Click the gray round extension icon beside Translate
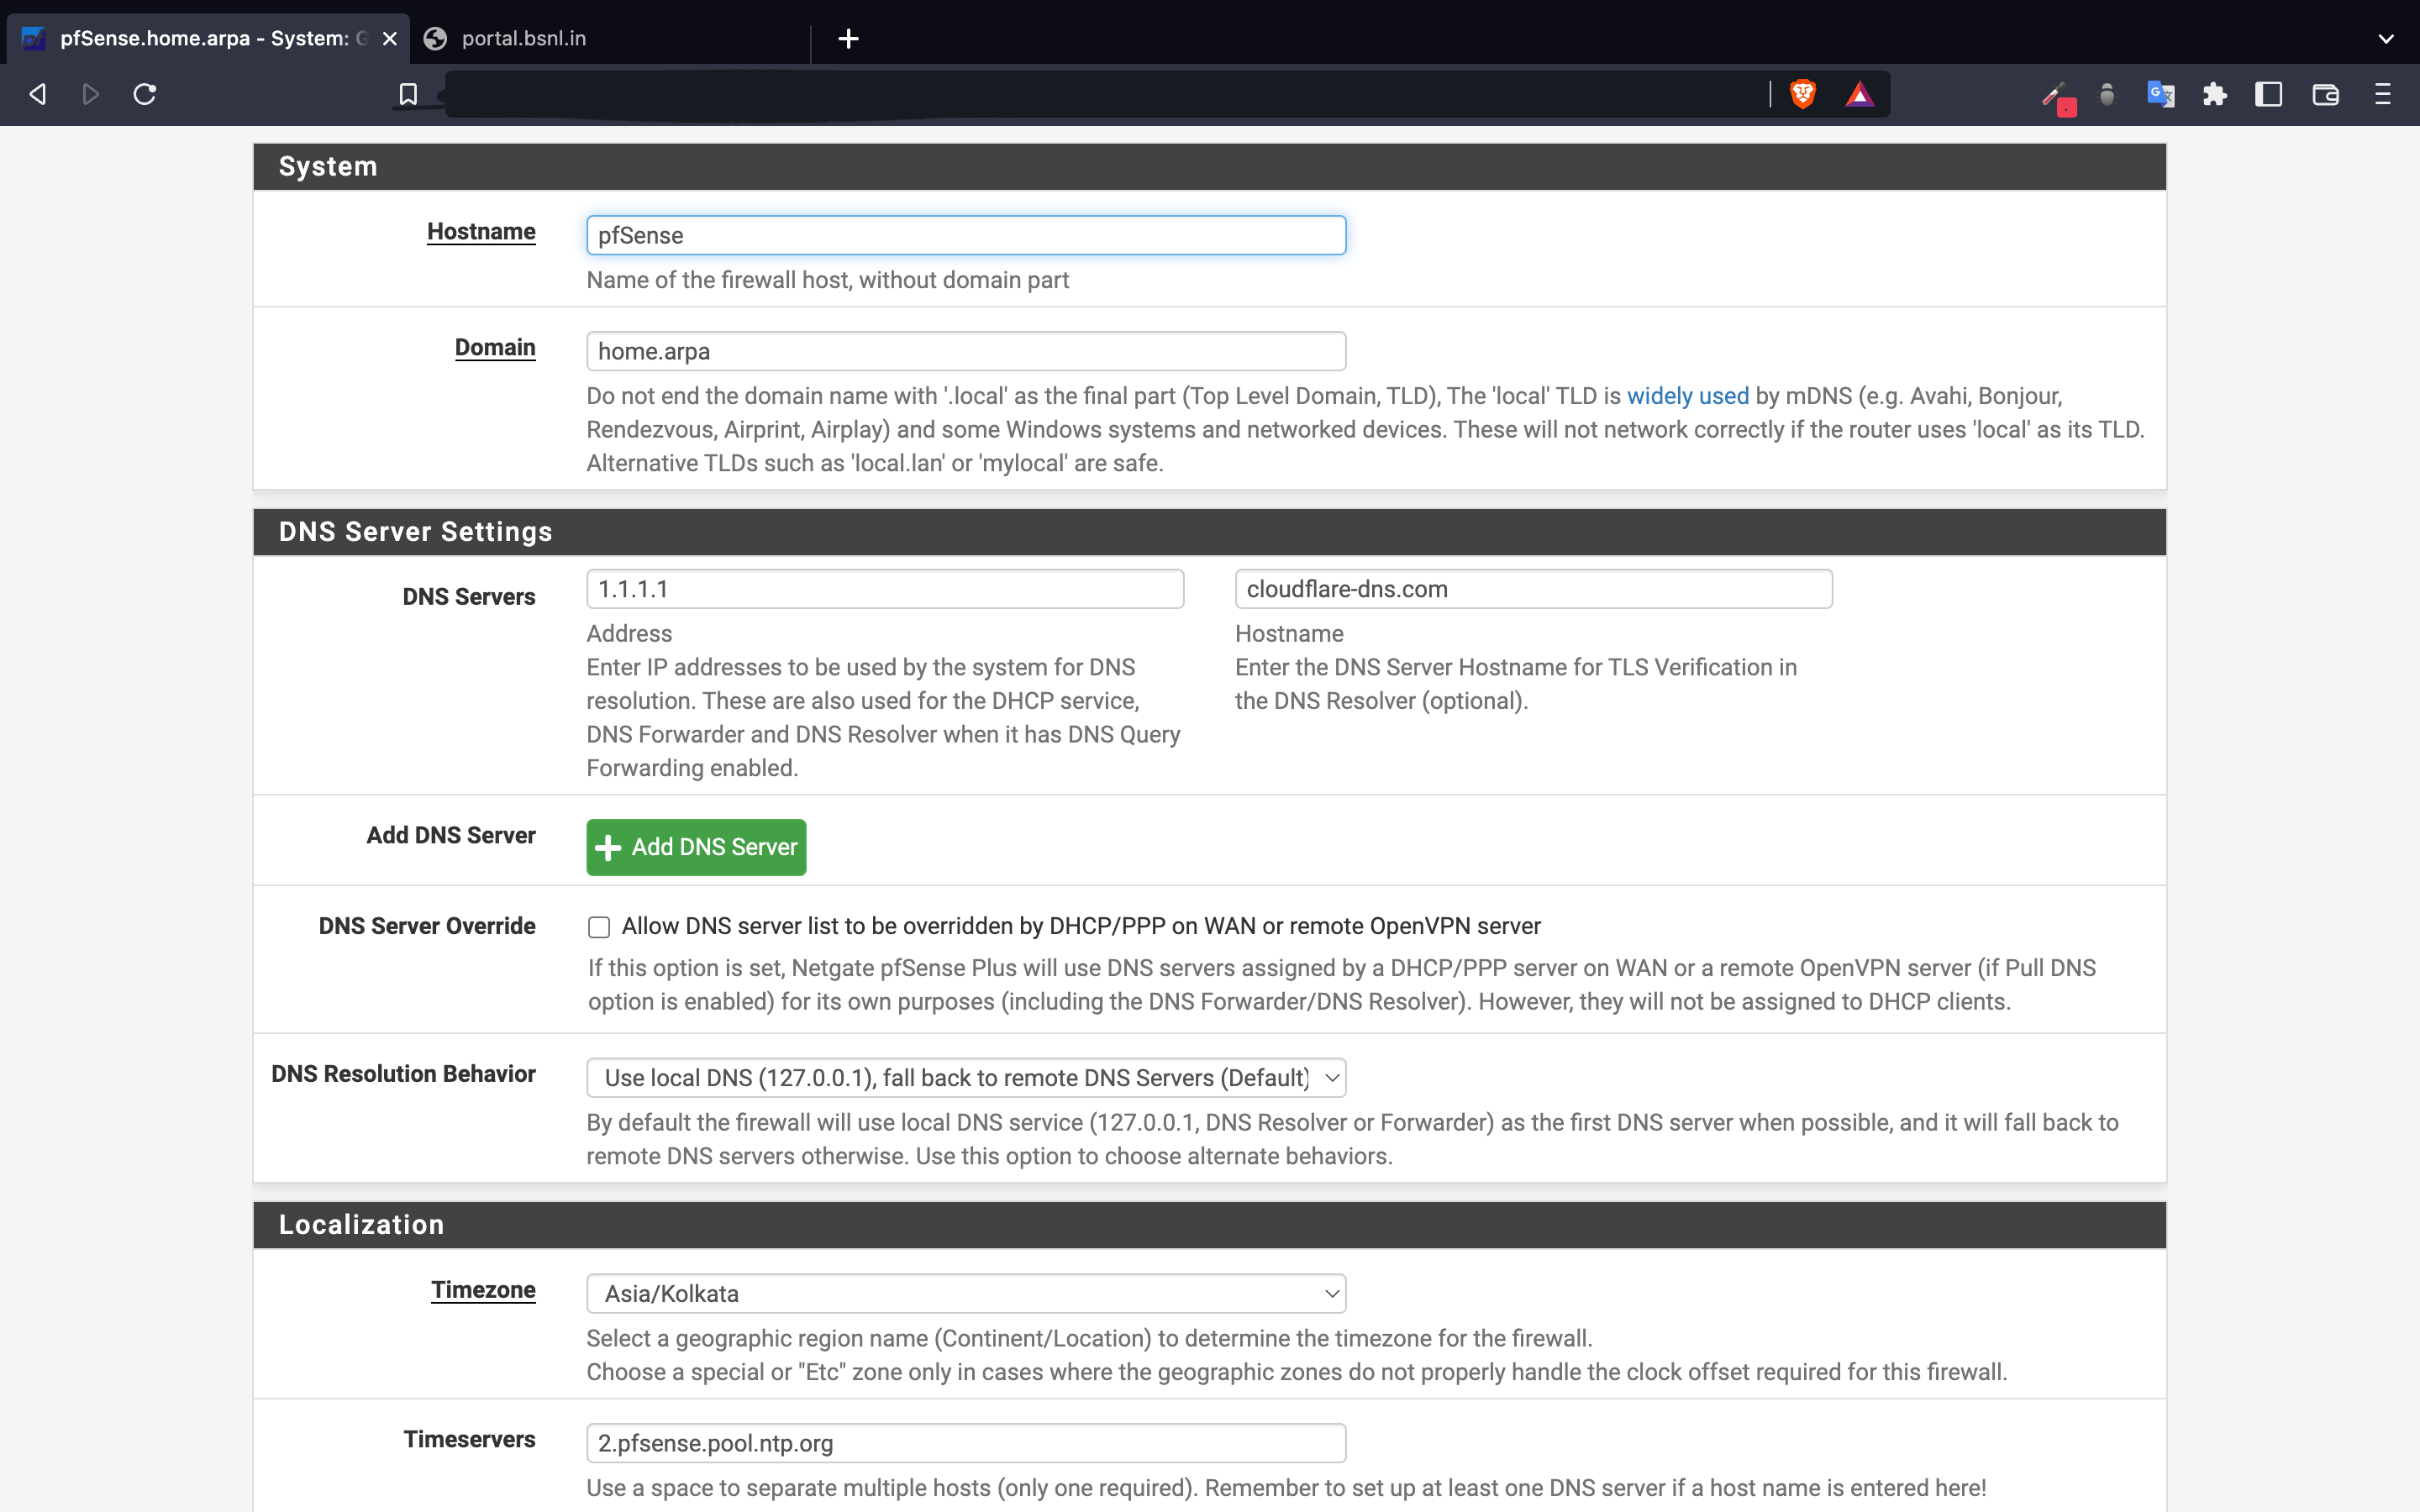 point(2107,94)
